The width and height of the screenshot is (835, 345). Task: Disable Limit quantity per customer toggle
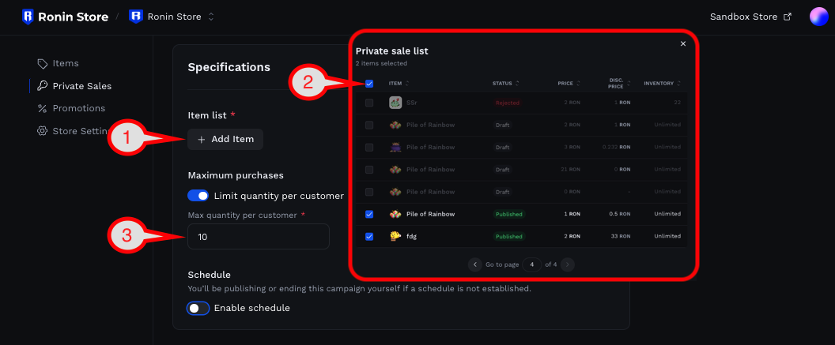click(198, 196)
